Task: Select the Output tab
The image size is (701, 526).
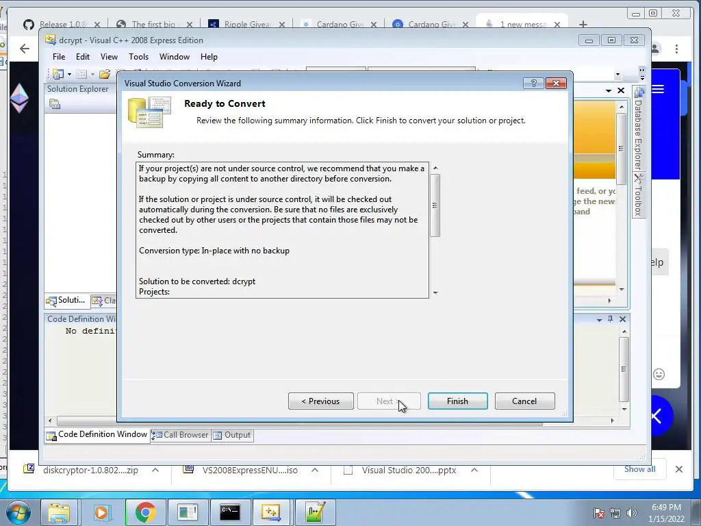Action: [231, 435]
